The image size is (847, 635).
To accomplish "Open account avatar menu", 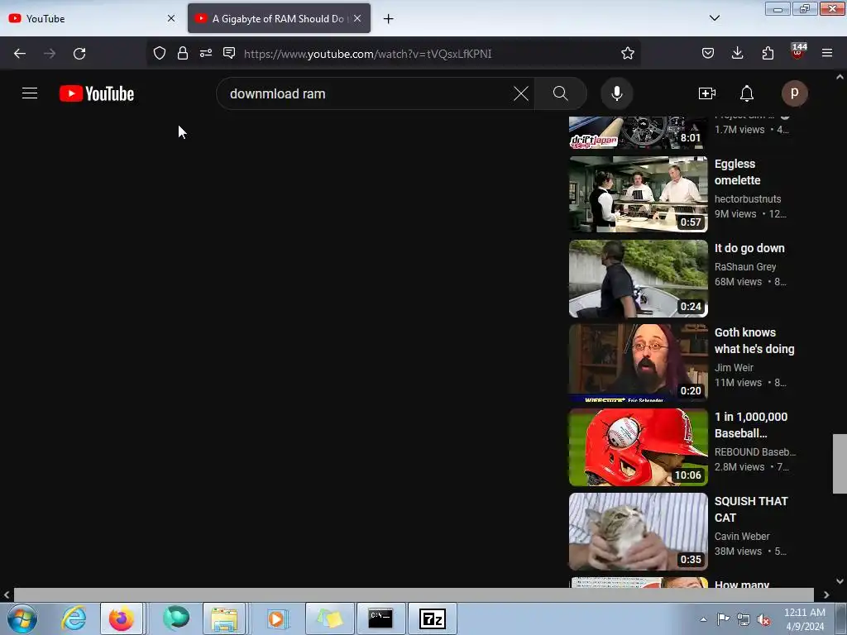I will coord(795,93).
